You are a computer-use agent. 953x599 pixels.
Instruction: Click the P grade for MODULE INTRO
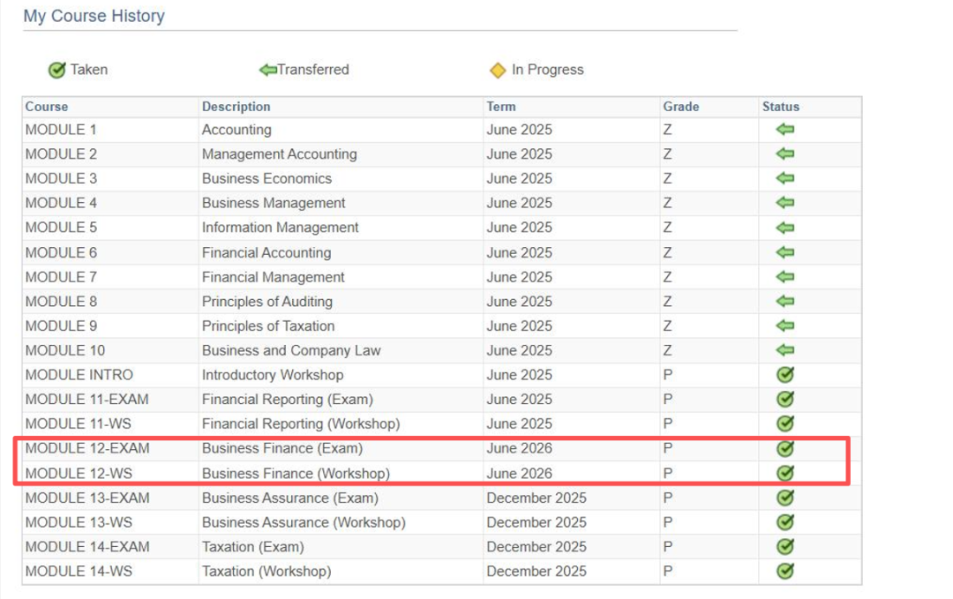pos(667,375)
